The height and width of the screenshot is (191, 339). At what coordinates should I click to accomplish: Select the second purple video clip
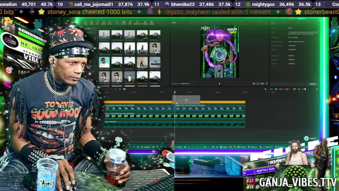(210, 107)
